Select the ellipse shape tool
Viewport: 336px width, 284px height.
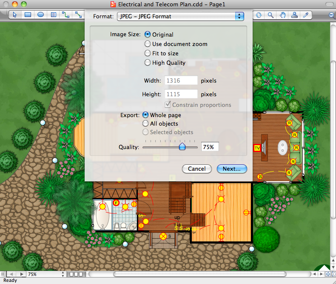[40, 15]
